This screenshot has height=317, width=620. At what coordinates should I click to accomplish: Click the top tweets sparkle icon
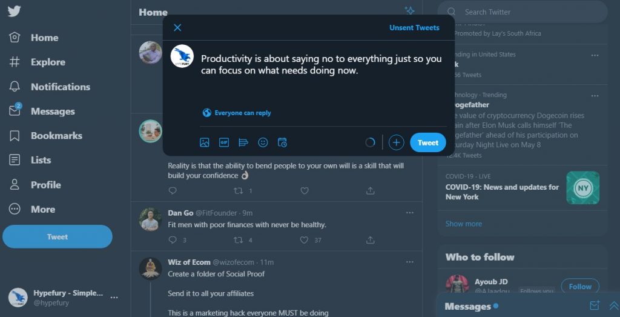tap(409, 10)
